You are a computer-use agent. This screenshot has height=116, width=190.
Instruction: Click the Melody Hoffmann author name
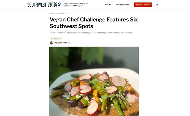[62, 43]
